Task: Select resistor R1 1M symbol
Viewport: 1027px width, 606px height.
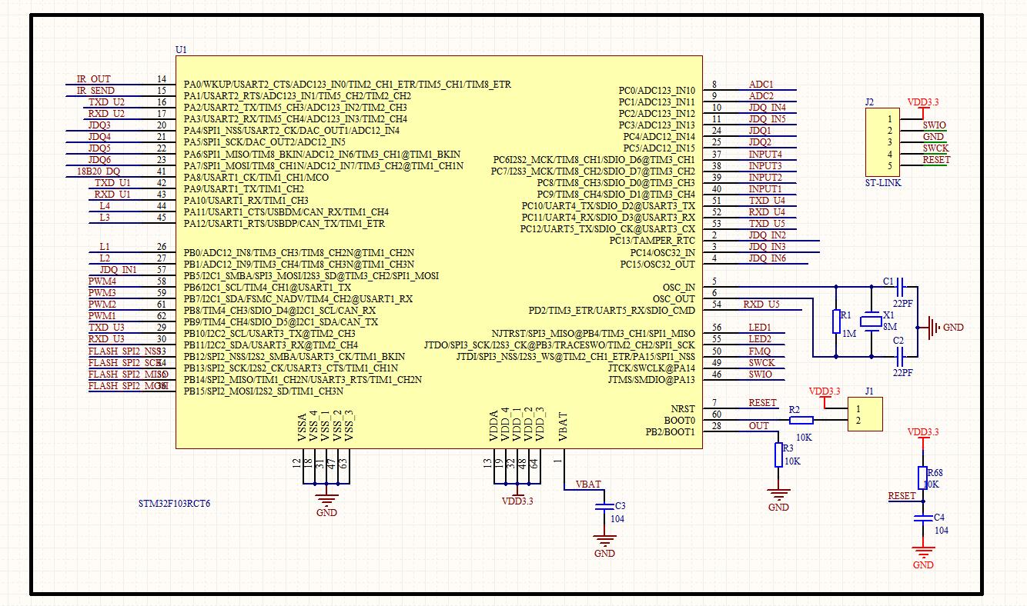Action: point(837,321)
